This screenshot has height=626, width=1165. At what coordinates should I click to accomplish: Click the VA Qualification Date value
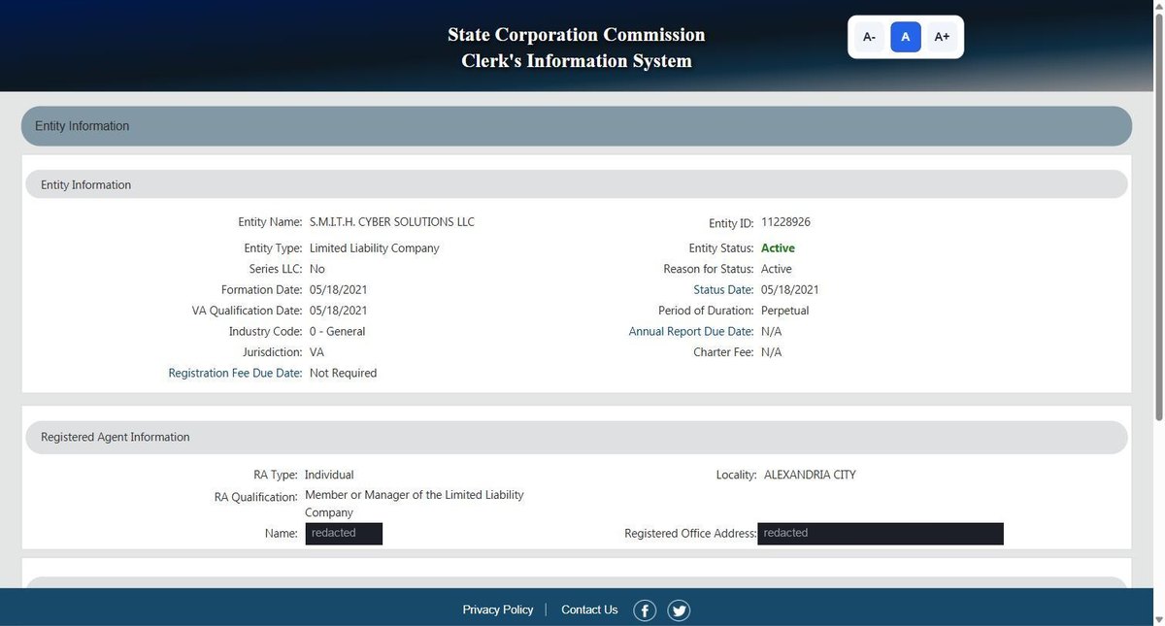point(338,311)
